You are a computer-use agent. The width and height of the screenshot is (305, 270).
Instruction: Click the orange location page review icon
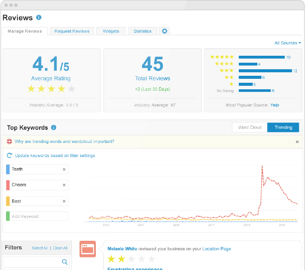88,249
